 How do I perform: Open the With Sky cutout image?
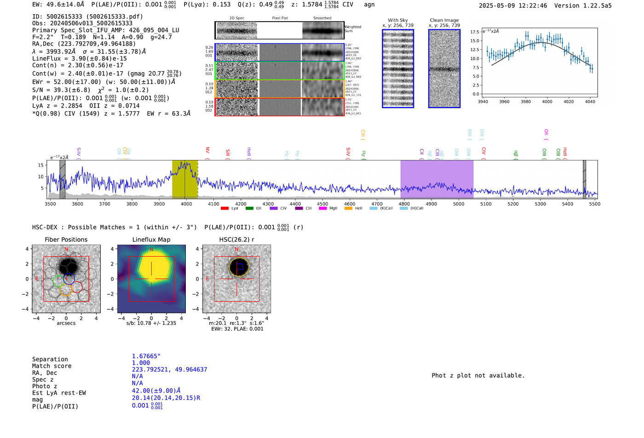[x=398, y=68]
